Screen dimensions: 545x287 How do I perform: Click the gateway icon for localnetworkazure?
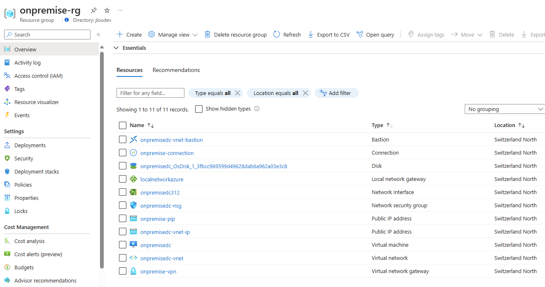click(133, 179)
